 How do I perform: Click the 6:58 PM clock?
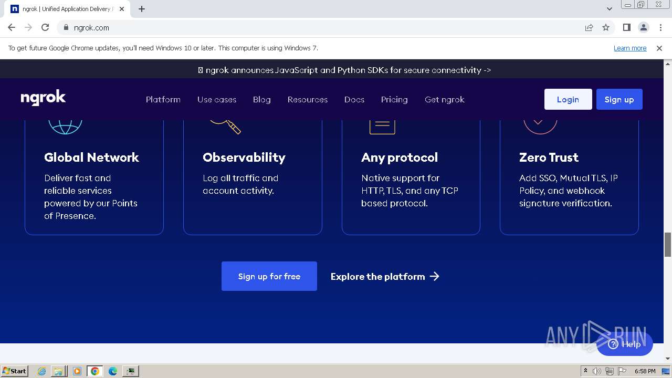(x=645, y=371)
